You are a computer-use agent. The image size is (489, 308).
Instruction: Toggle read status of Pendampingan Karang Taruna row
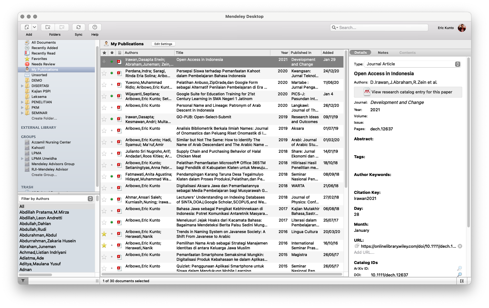click(112, 176)
